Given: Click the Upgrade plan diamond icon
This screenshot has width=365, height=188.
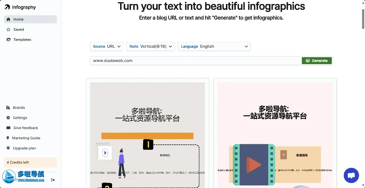Looking at the screenshot, I should (8, 148).
